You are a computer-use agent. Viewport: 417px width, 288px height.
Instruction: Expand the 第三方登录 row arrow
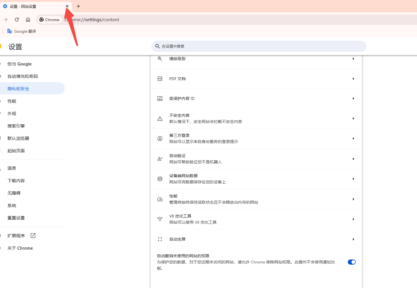coord(353,138)
